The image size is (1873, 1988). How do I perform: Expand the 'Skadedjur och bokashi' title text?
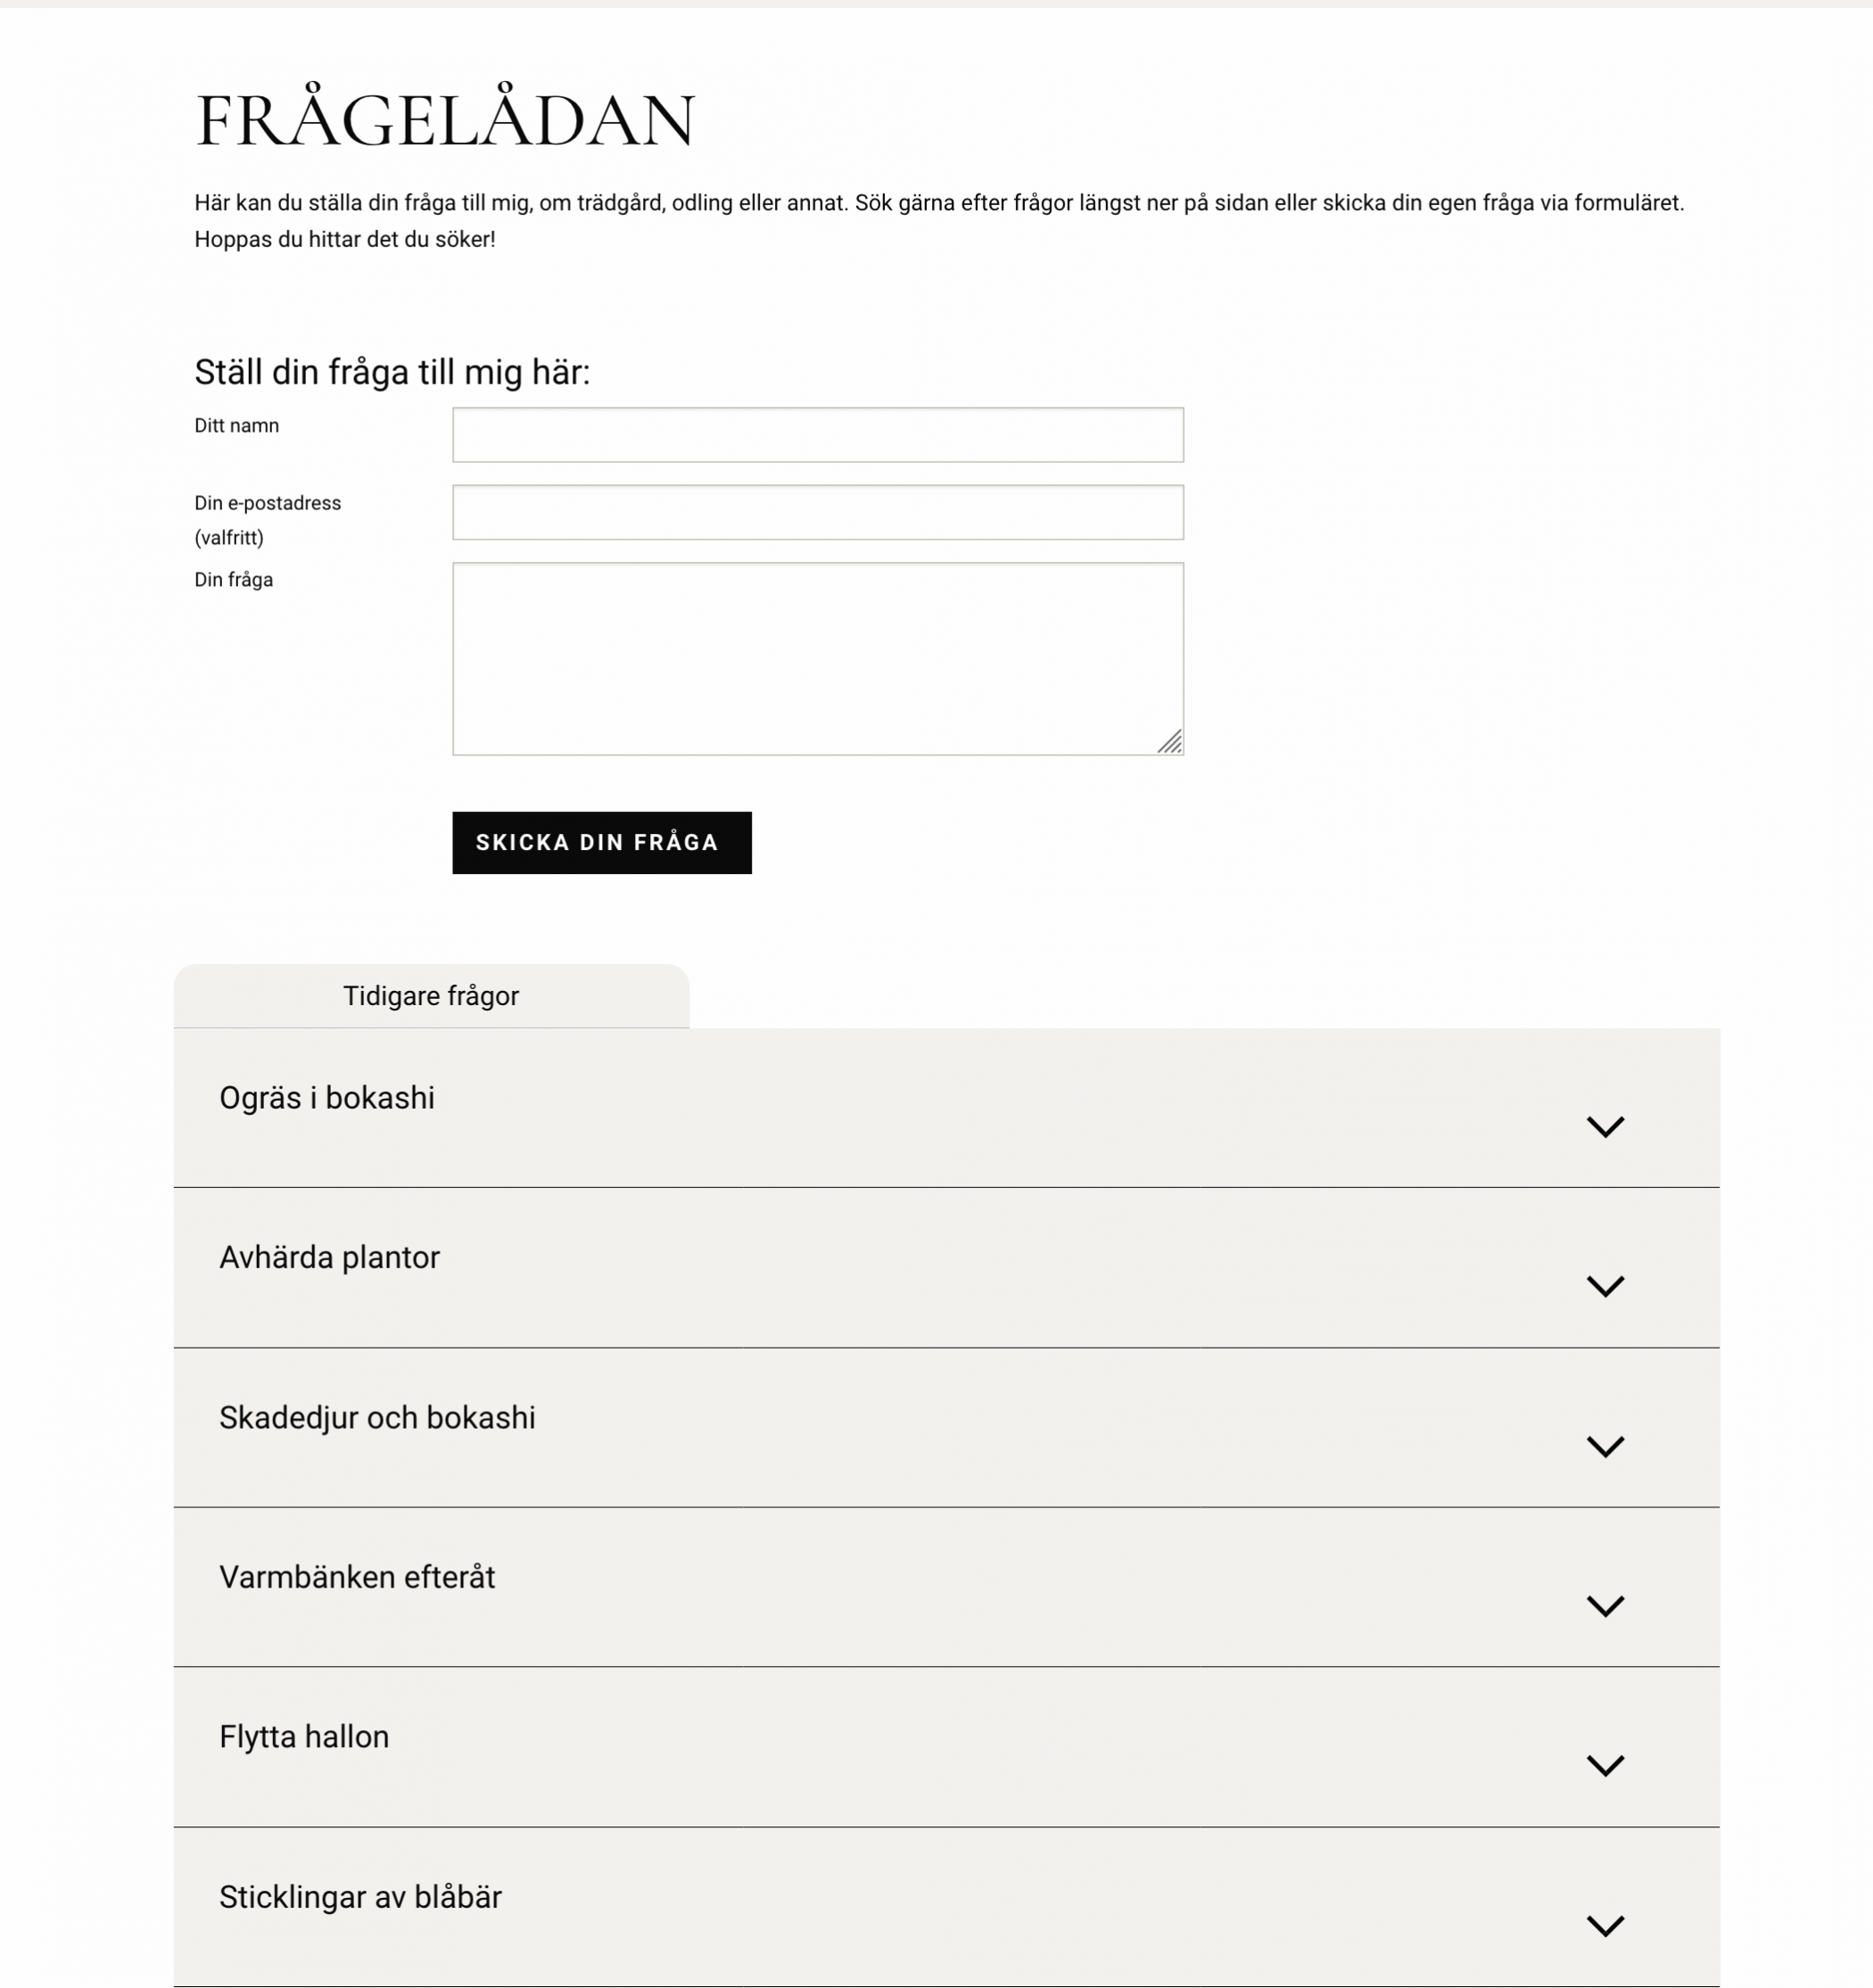click(x=377, y=1417)
